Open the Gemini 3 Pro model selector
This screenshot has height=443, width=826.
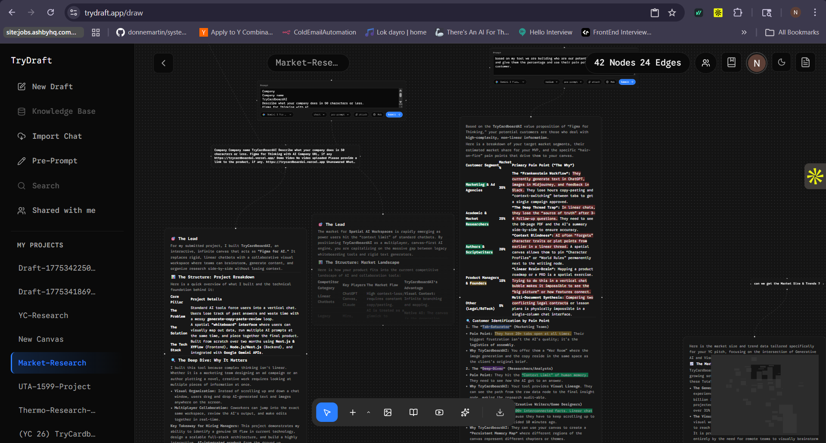pos(277,115)
